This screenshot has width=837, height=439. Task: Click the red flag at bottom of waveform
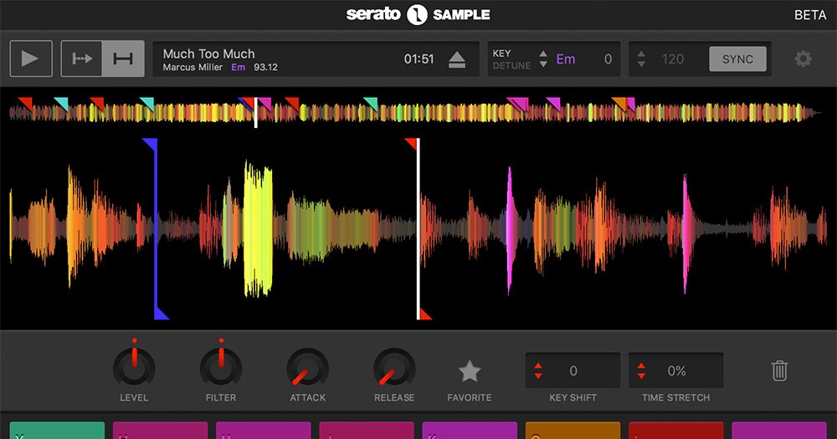[425, 314]
